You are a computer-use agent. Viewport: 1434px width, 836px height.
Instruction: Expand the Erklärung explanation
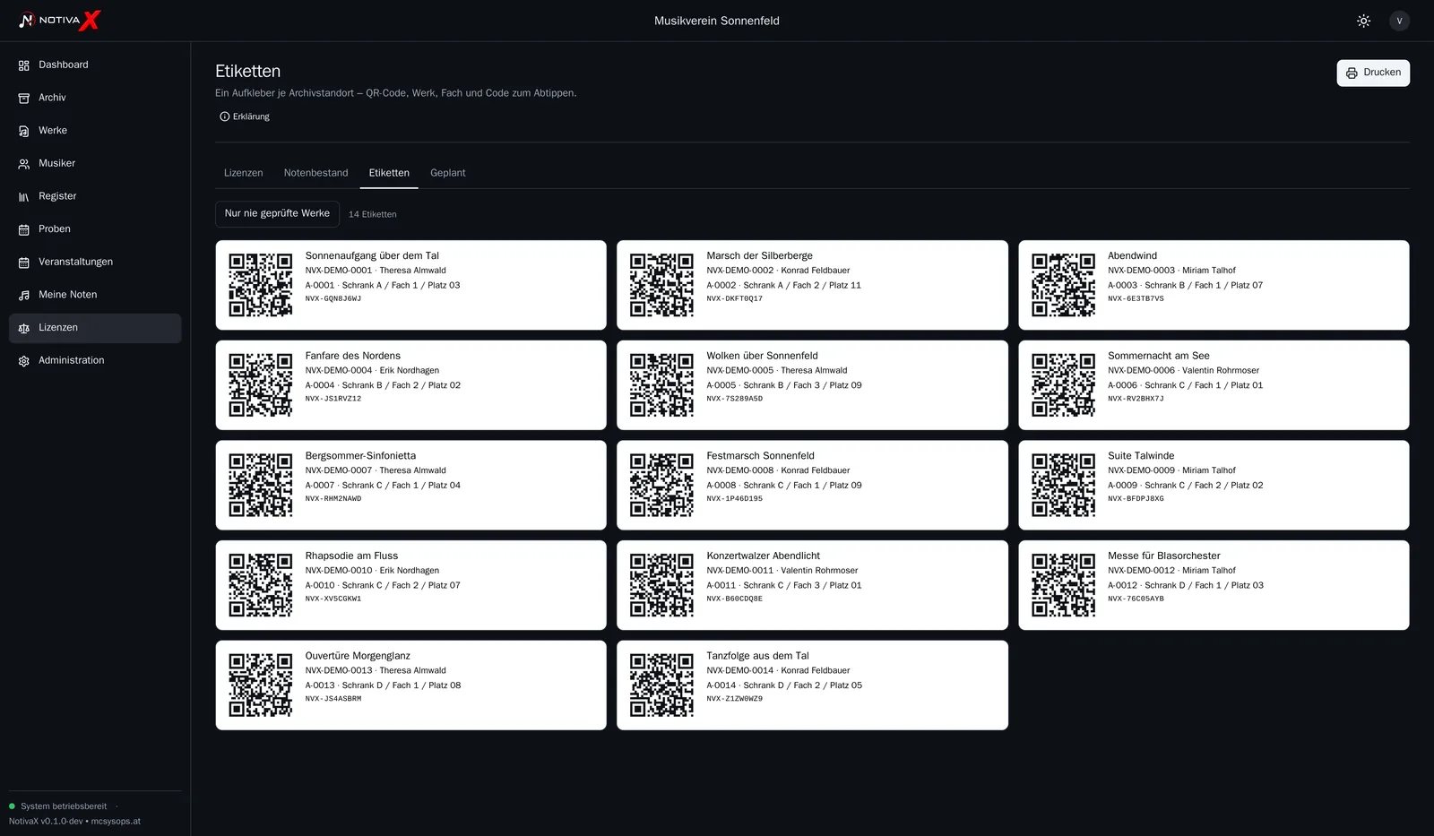[x=245, y=116]
